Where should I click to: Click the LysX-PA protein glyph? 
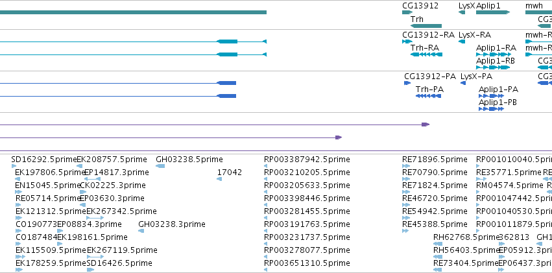tap(463, 83)
